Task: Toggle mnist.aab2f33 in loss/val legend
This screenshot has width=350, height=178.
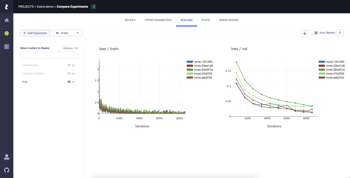Action: point(331,77)
